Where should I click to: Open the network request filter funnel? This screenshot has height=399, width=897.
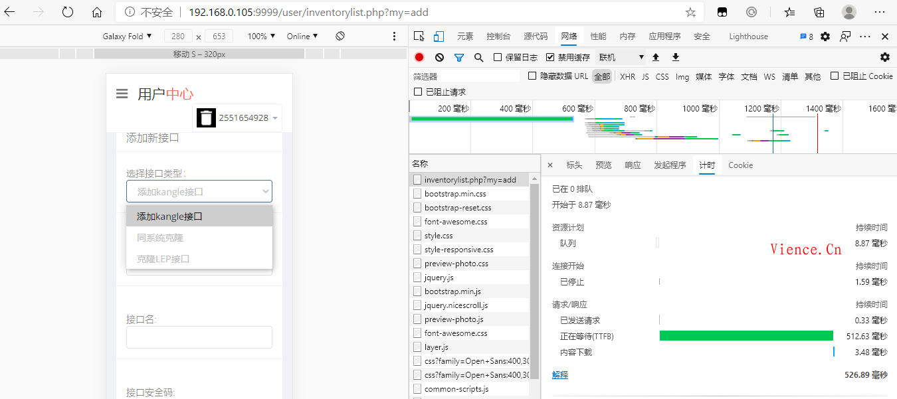point(458,57)
